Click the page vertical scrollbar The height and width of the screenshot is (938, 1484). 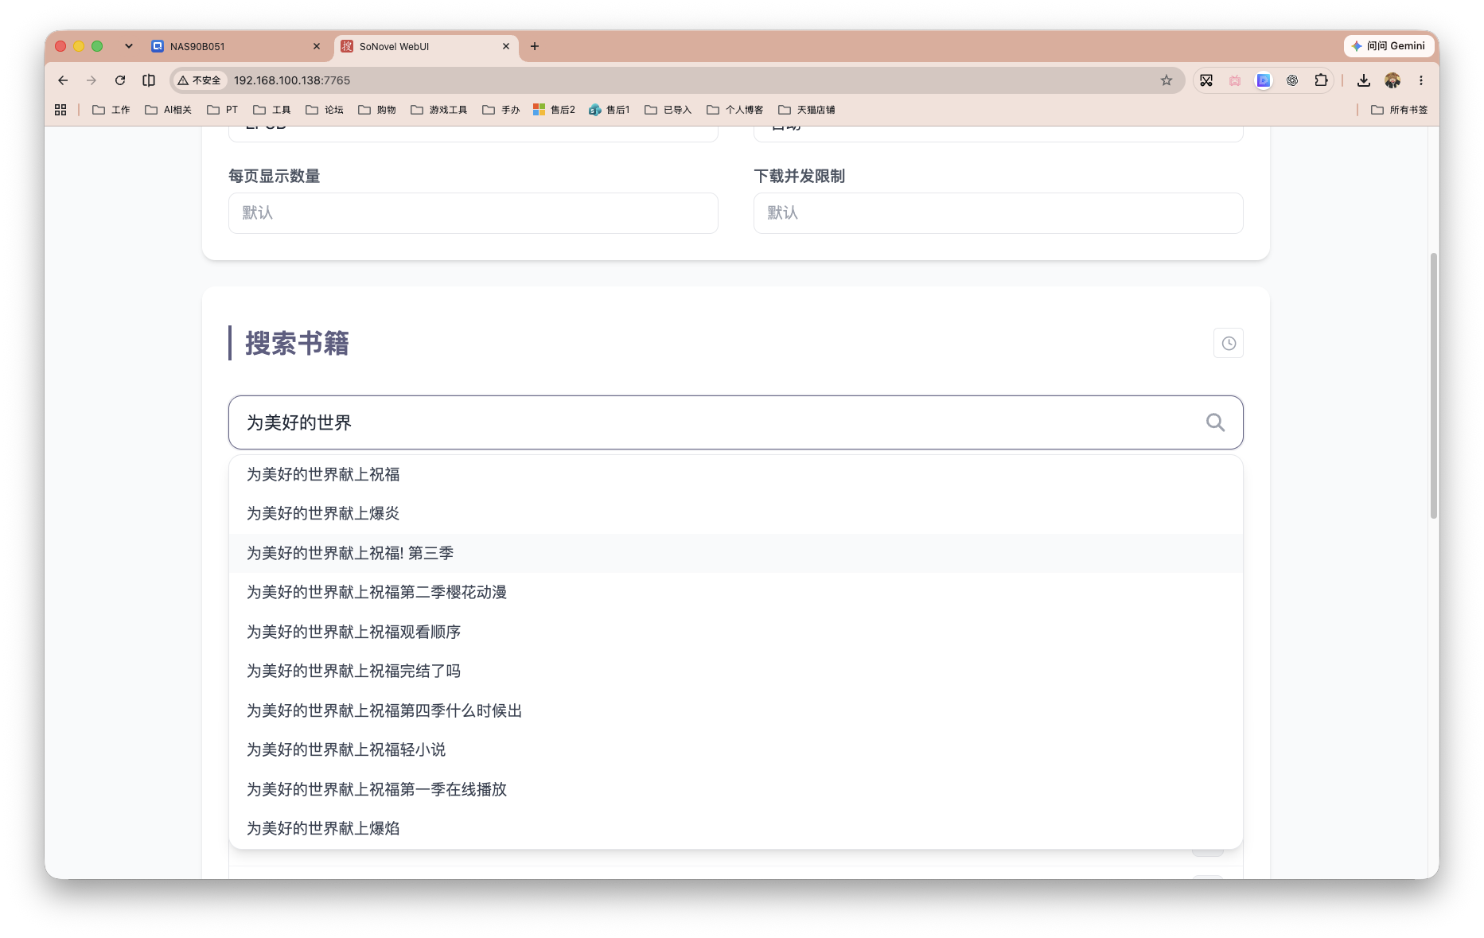tap(1434, 386)
